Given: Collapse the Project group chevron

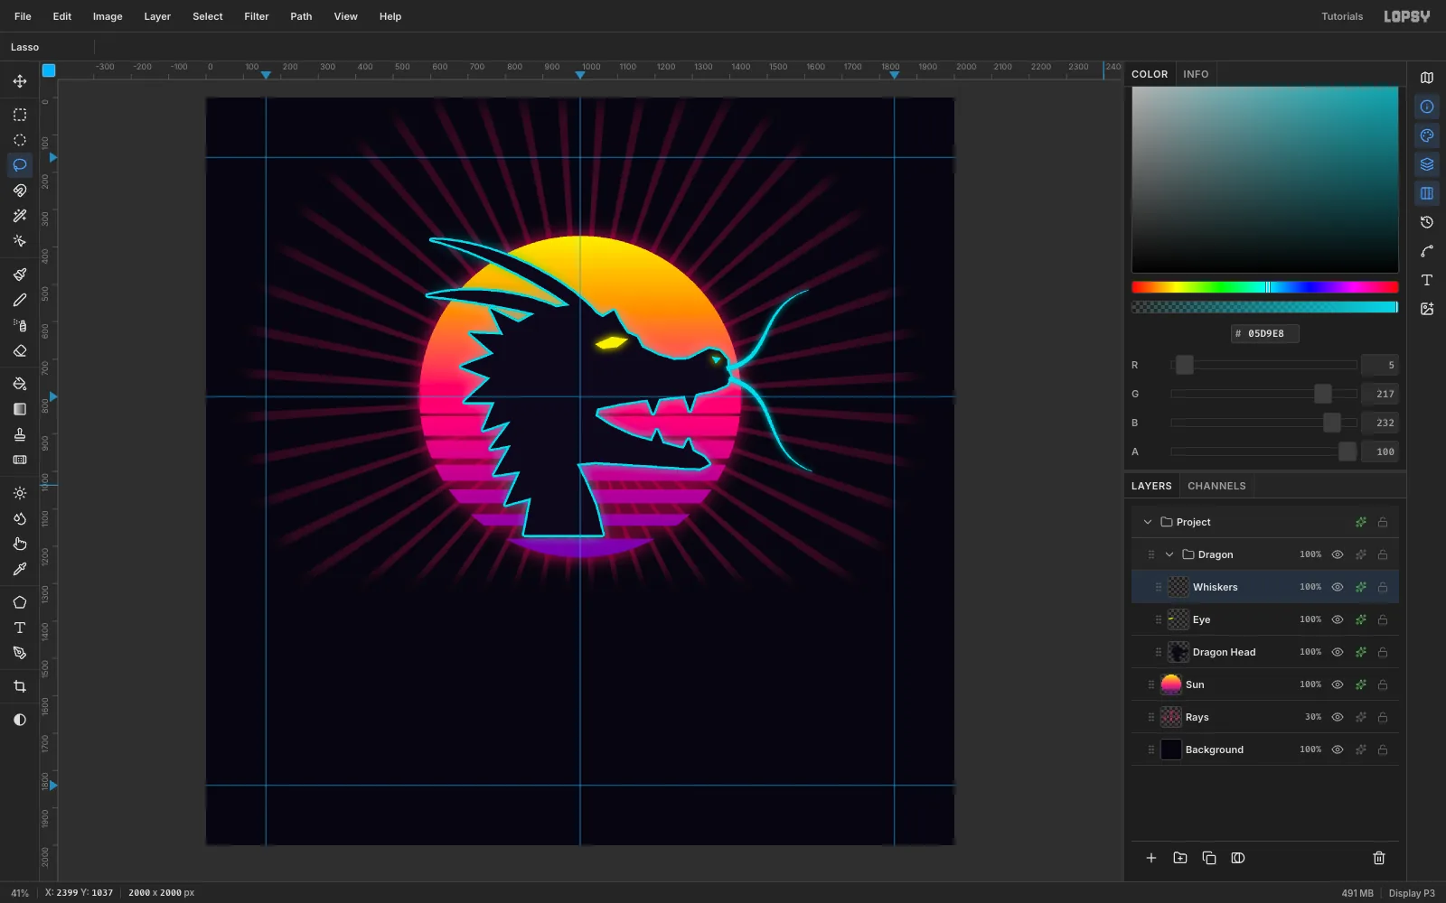Looking at the screenshot, I should coord(1148,522).
